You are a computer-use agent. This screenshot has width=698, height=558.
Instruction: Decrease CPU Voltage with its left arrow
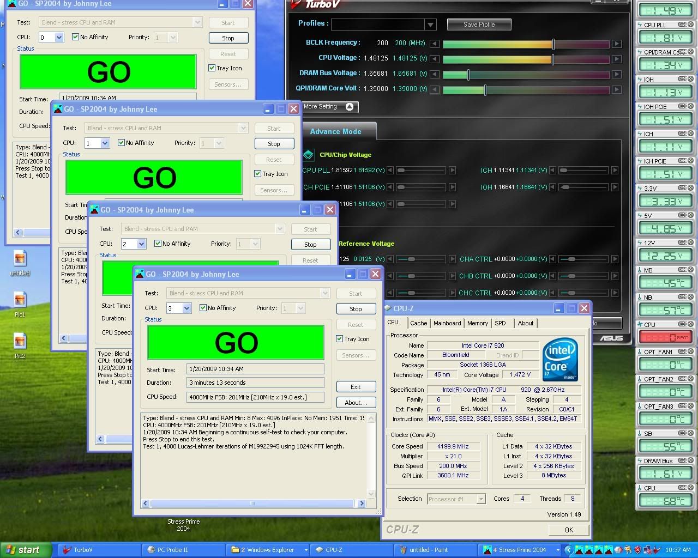[x=434, y=59]
